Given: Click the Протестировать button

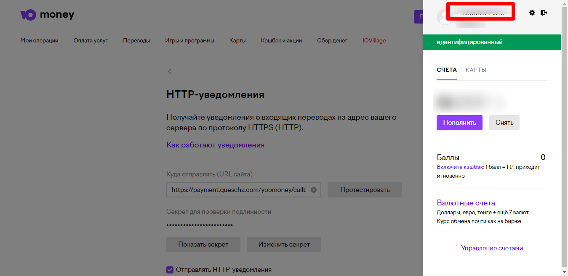Looking at the screenshot, I should pyautogui.click(x=365, y=190).
